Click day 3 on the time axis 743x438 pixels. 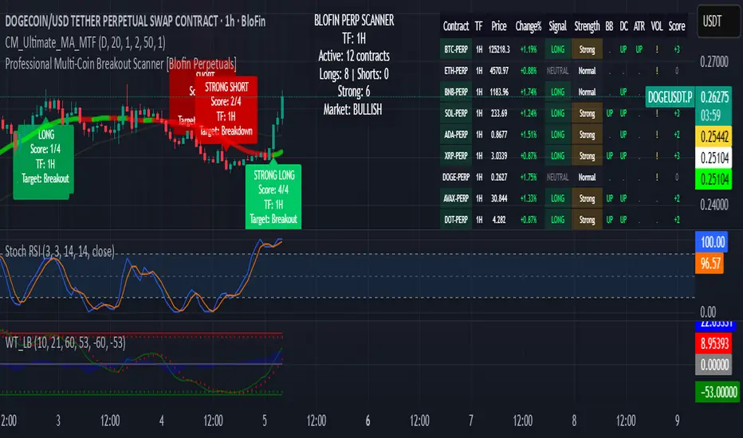tap(58, 420)
